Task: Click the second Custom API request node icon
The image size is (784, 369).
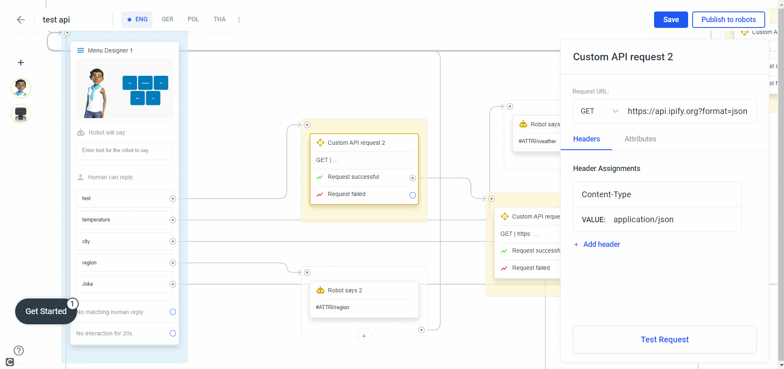Action: pyautogui.click(x=505, y=216)
